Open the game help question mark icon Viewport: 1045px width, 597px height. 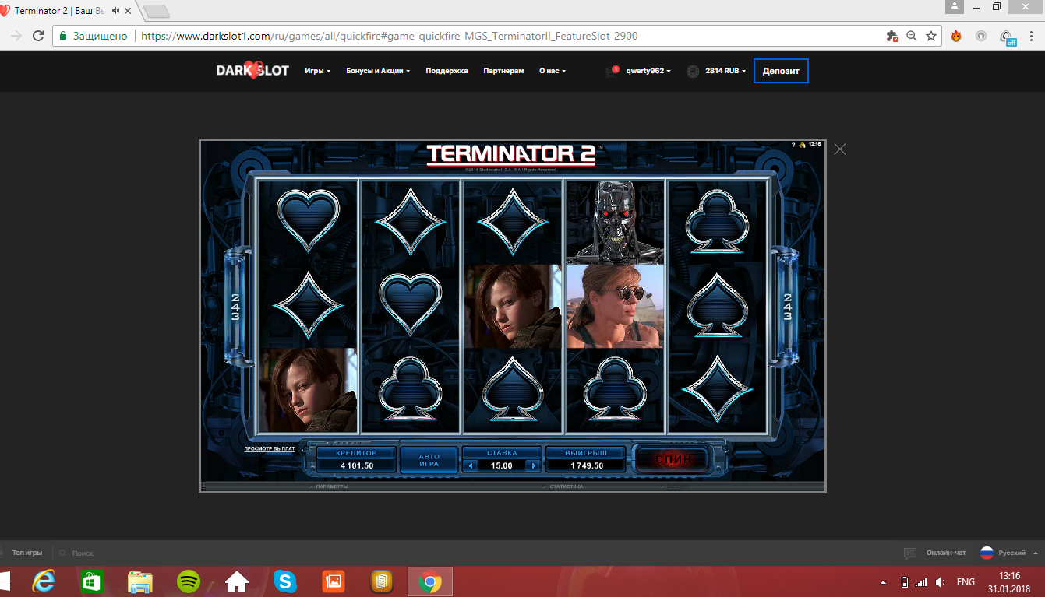click(793, 145)
